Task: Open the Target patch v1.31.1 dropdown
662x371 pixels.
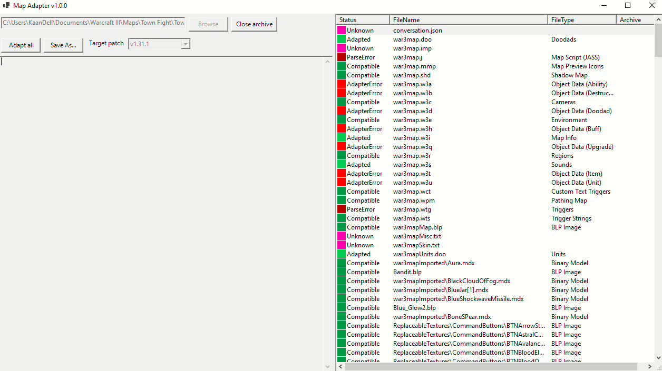Action: (x=159, y=44)
